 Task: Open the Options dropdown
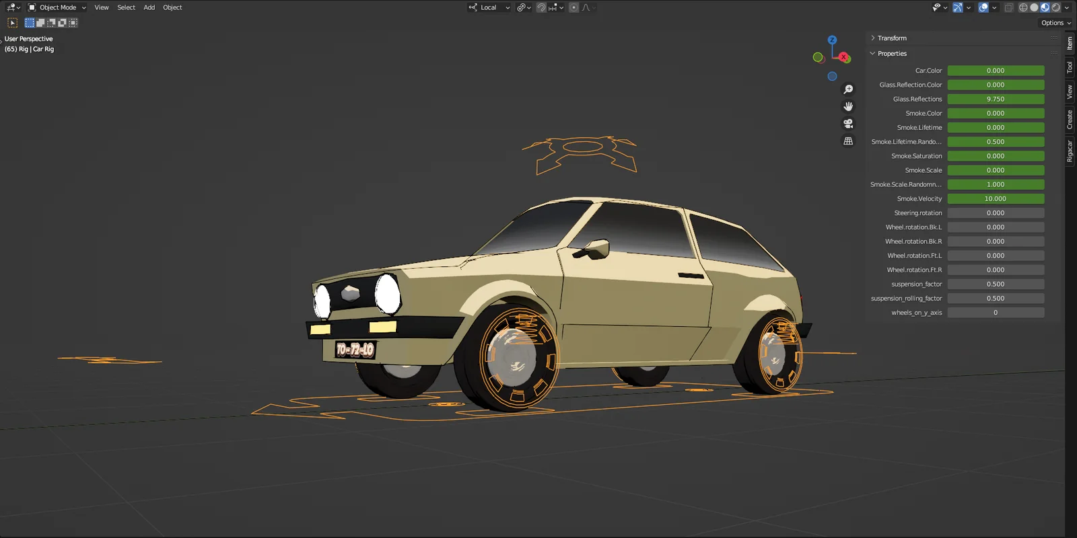click(x=1056, y=23)
